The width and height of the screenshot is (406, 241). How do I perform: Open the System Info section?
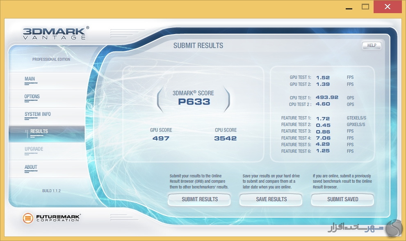pos(47,116)
